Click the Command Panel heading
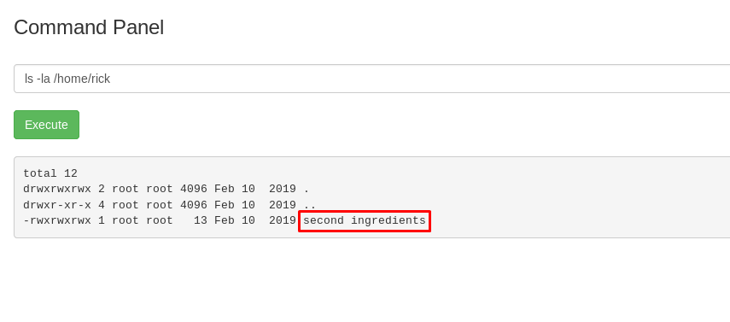The height and width of the screenshot is (322, 730). click(89, 27)
